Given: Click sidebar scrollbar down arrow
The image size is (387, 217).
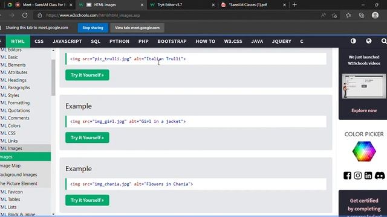Looking at the screenshot, I should click(x=53, y=215).
